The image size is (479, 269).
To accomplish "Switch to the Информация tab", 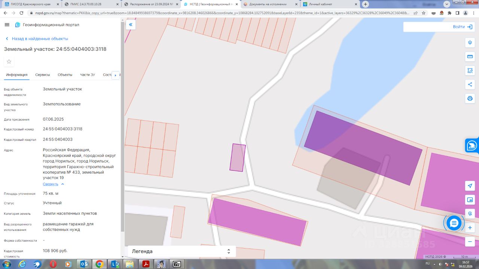I will pyautogui.click(x=17, y=75).
